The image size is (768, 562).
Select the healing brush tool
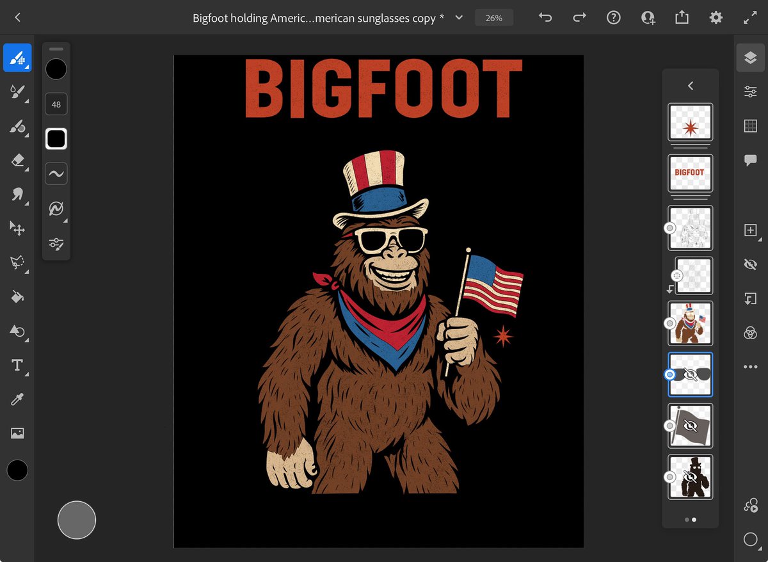coord(17,126)
